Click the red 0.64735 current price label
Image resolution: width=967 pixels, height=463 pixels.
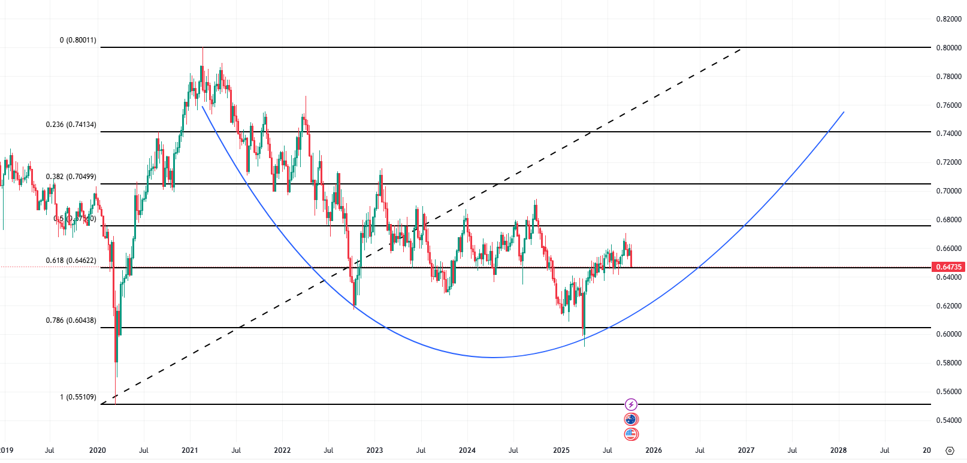pos(948,267)
